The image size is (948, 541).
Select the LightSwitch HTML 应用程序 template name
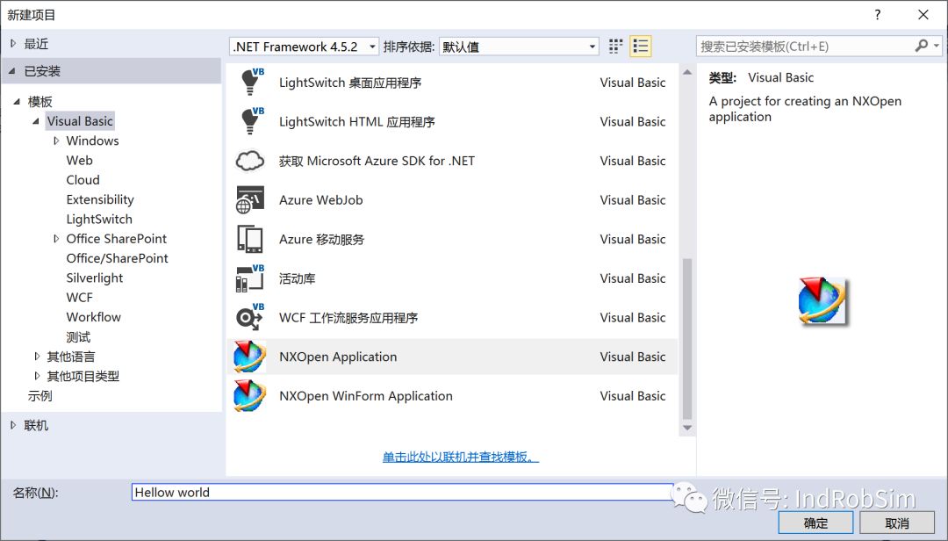pyautogui.click(x=356, y=121)
